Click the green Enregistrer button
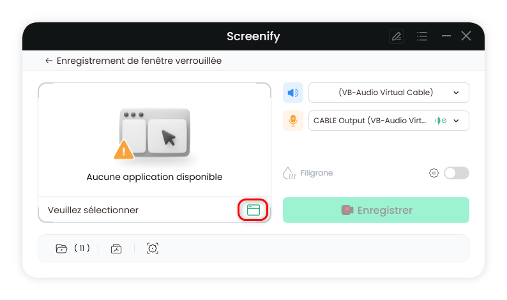This screenshot has height=300, width=507. point(375,210)
